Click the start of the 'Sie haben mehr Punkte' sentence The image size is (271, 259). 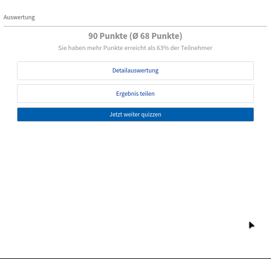(63, 48)
